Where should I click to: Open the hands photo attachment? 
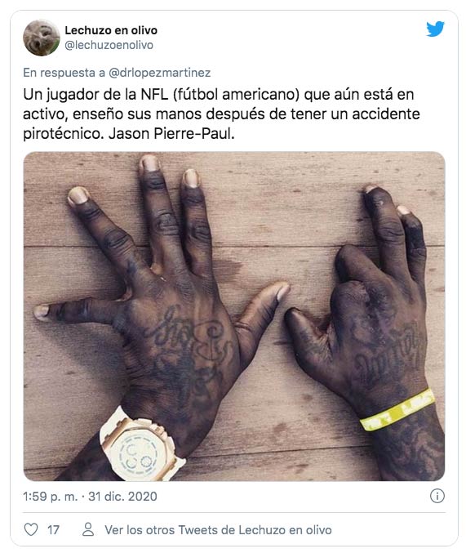[x=234, y=316]
